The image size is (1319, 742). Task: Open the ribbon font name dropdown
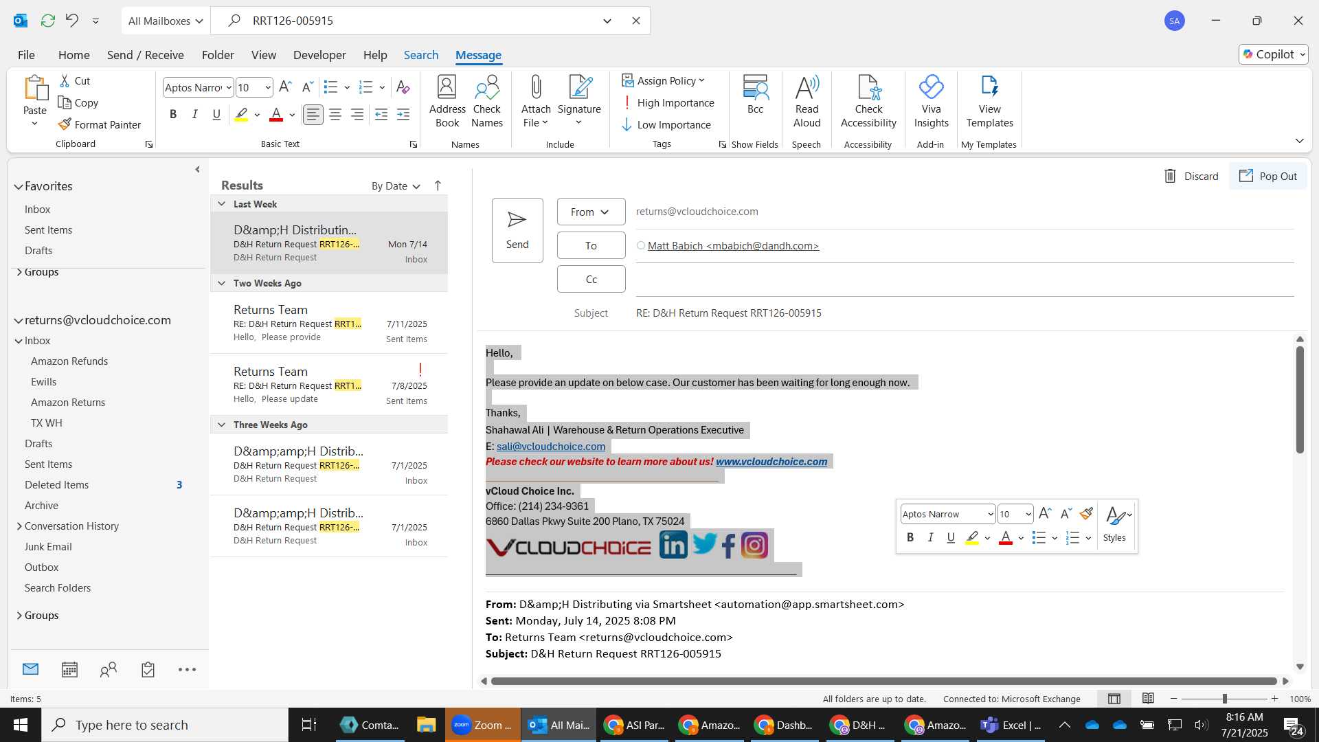coord(229,87)
